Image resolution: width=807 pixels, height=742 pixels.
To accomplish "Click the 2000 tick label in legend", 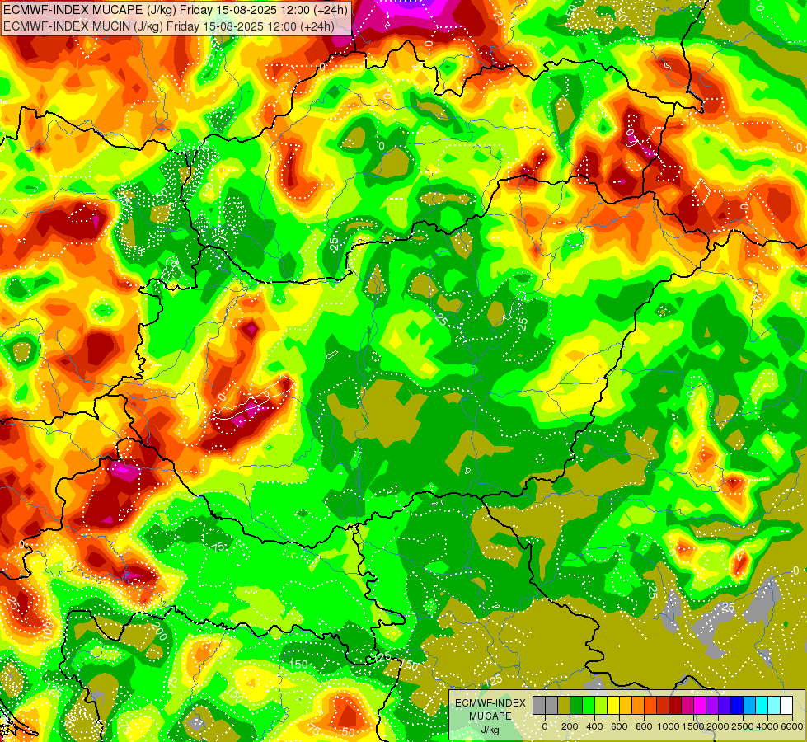I will [x=718, y=726].
